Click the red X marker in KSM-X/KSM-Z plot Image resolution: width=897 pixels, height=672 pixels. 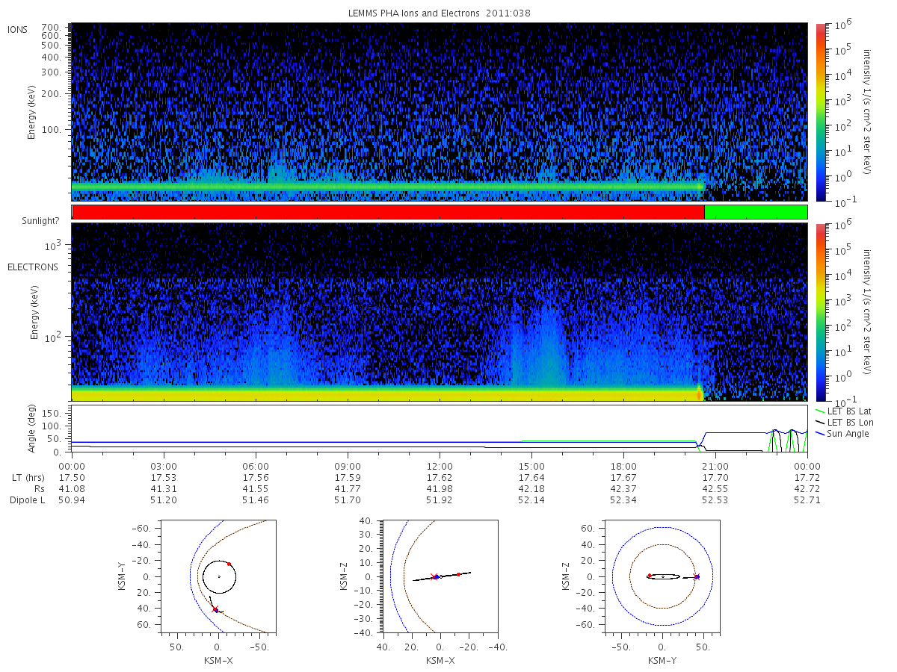click(434, 576)
